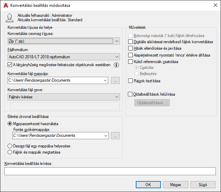Open Konvertálási csomag típusa Zip dropdown
Image resolution: width=221 pixels, height=192 pixels.
coord(64,41)
